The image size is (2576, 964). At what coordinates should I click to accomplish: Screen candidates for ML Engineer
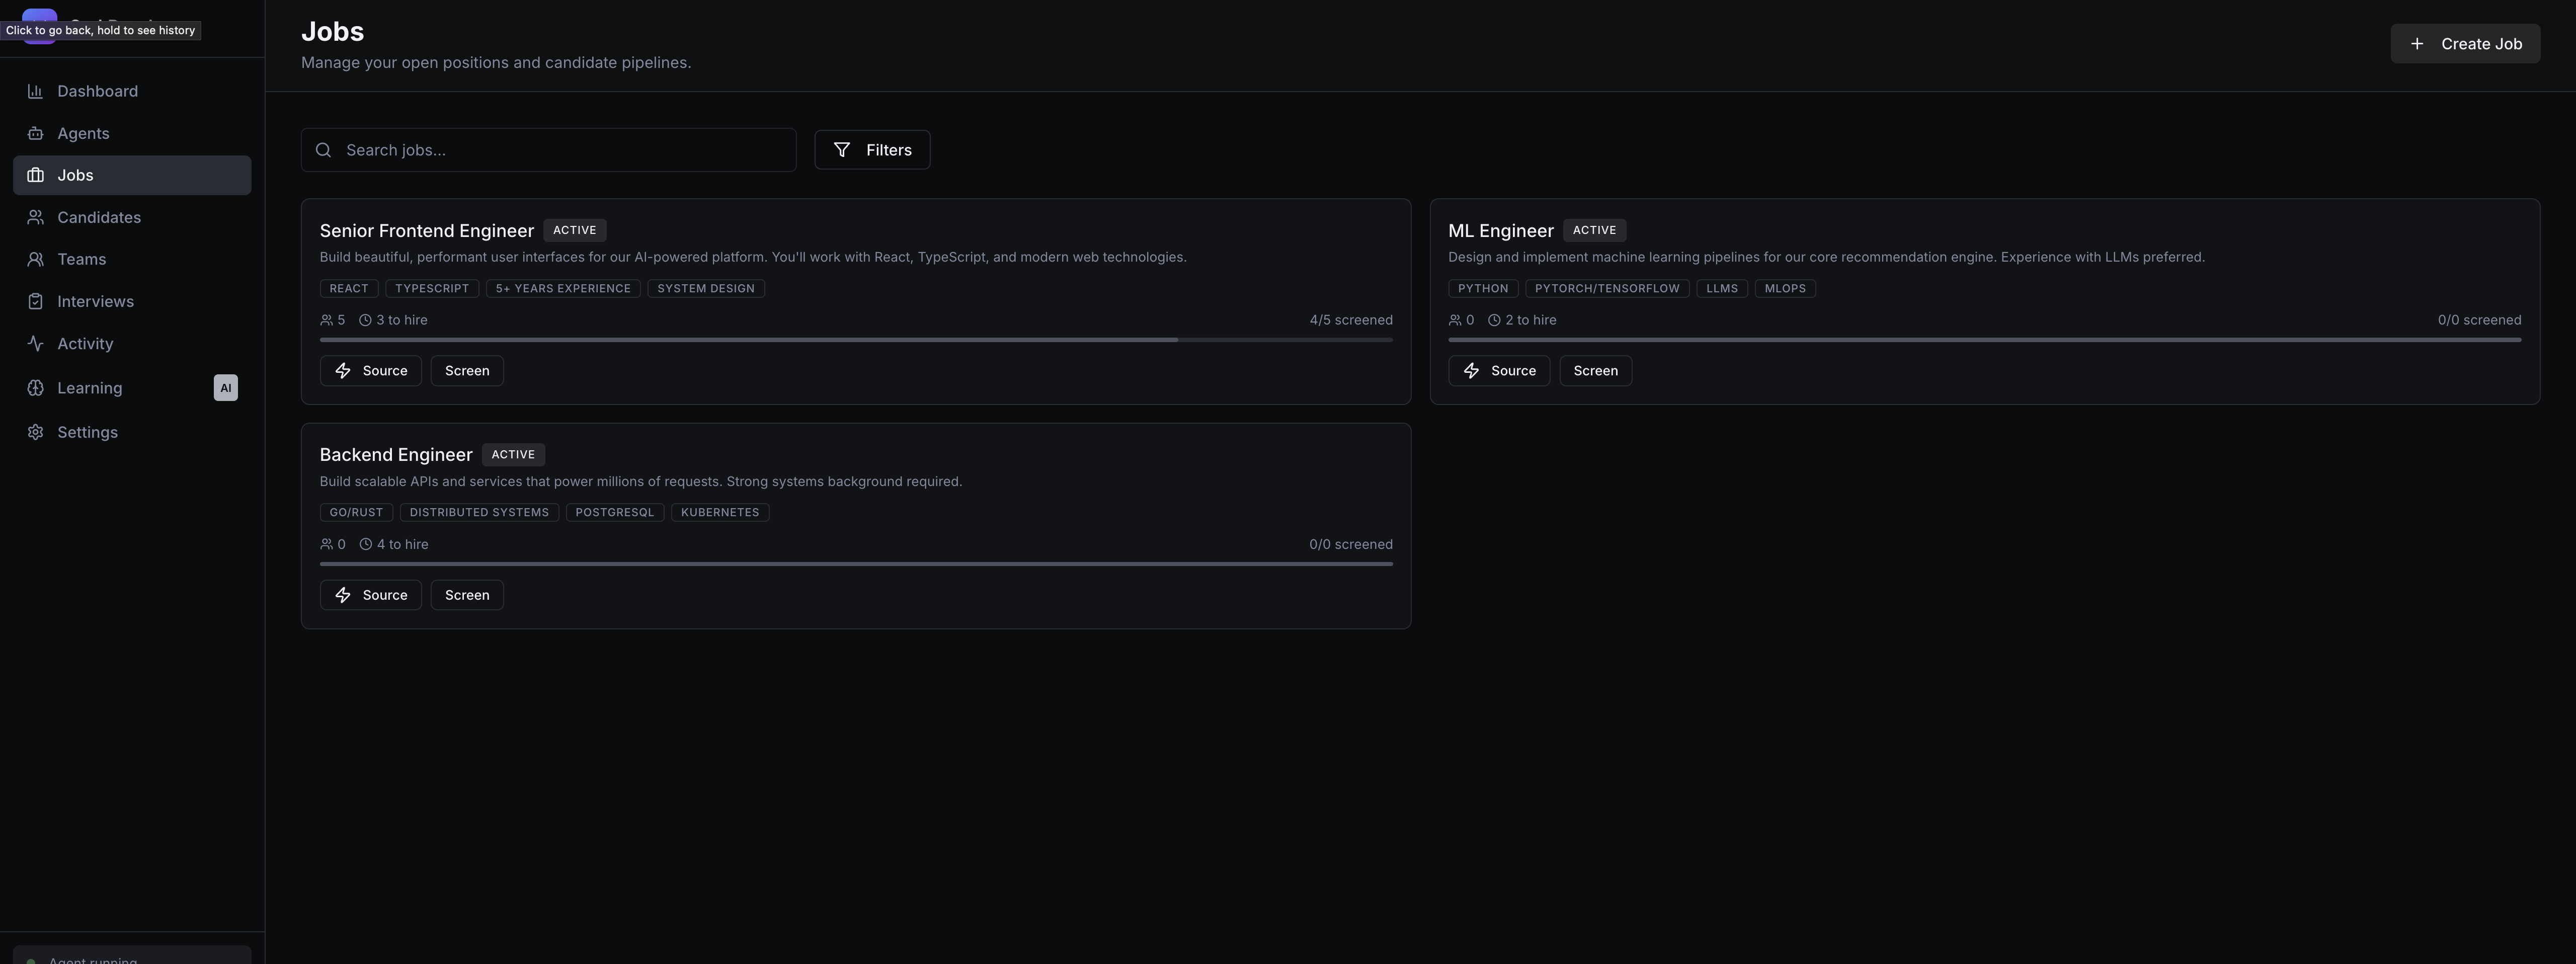click(x=1595, y=371)
